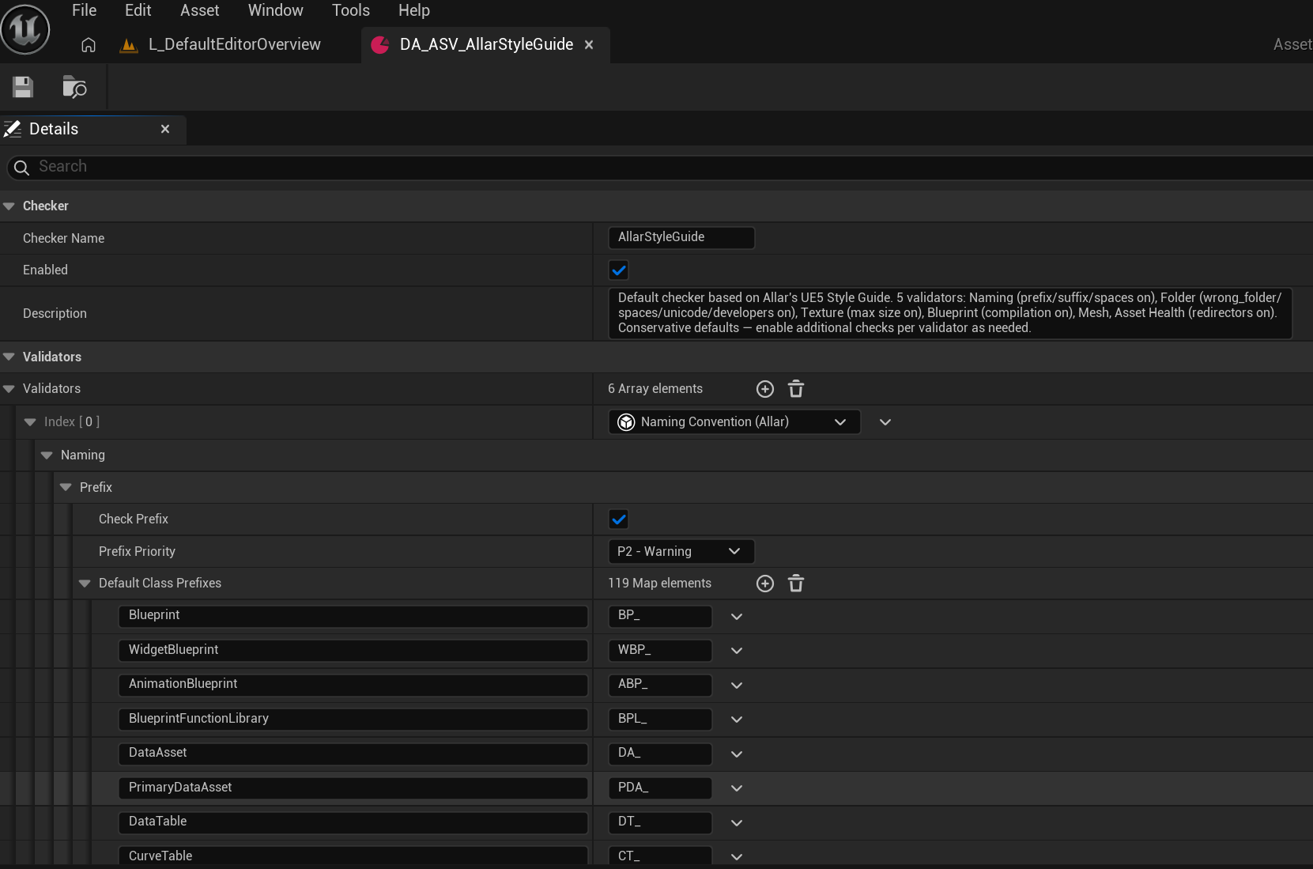The height and width of the screenshot is (869, 1313).
Task: Delete all Validators array elements
Action: [796, 389]
